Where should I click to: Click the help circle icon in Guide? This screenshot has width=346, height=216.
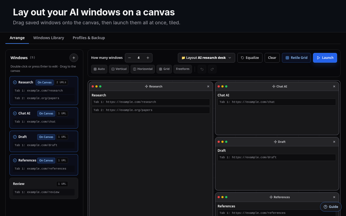[325, 207]
